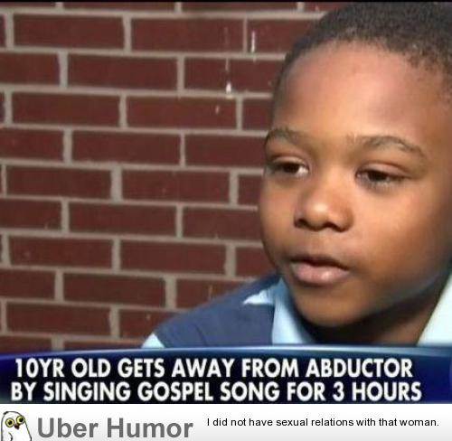Click headline line "10YR OLD GETS AWAY FROM ABDUCTOR"
This screenshot has height=441, width=452.
[214, 368]
